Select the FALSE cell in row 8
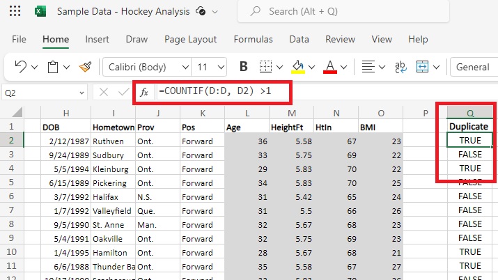498x280 pixels. pos(469,224)
